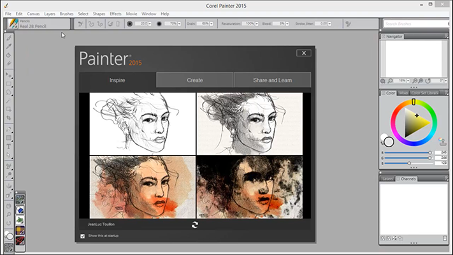This screenshot has width=453, height=255.
Task: Select the Rectangular Selection tool
Action: coord(9,84)
